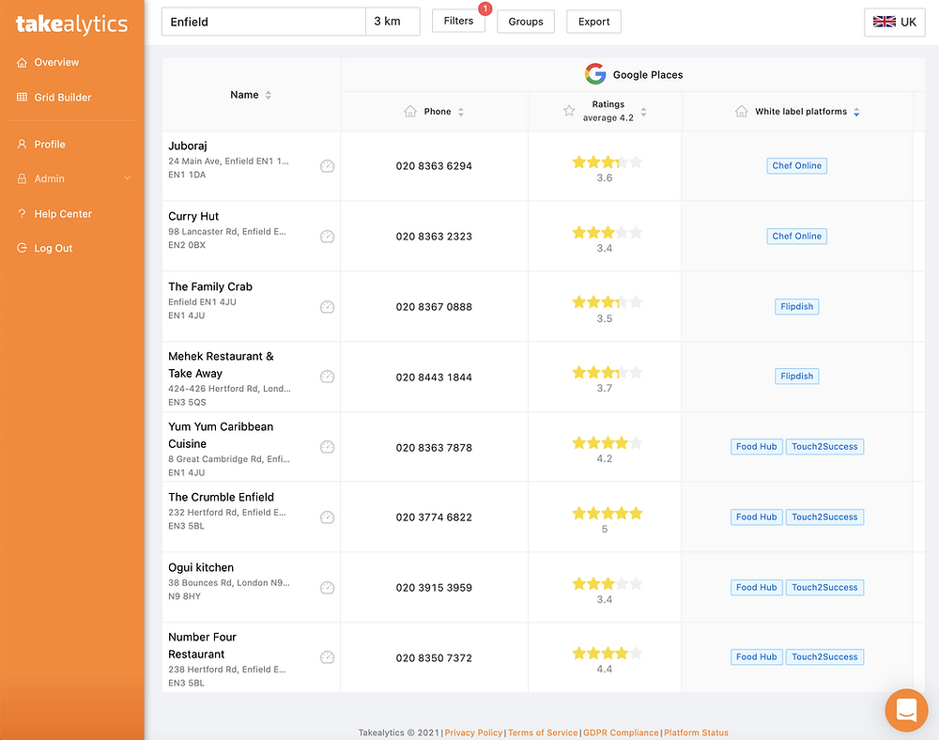This screenshot has width=939, height=740.
Task: Click the home icon in Phone header
Action: click(410, 112)
